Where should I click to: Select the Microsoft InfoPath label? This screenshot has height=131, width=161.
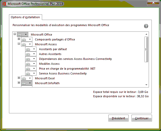47,83
